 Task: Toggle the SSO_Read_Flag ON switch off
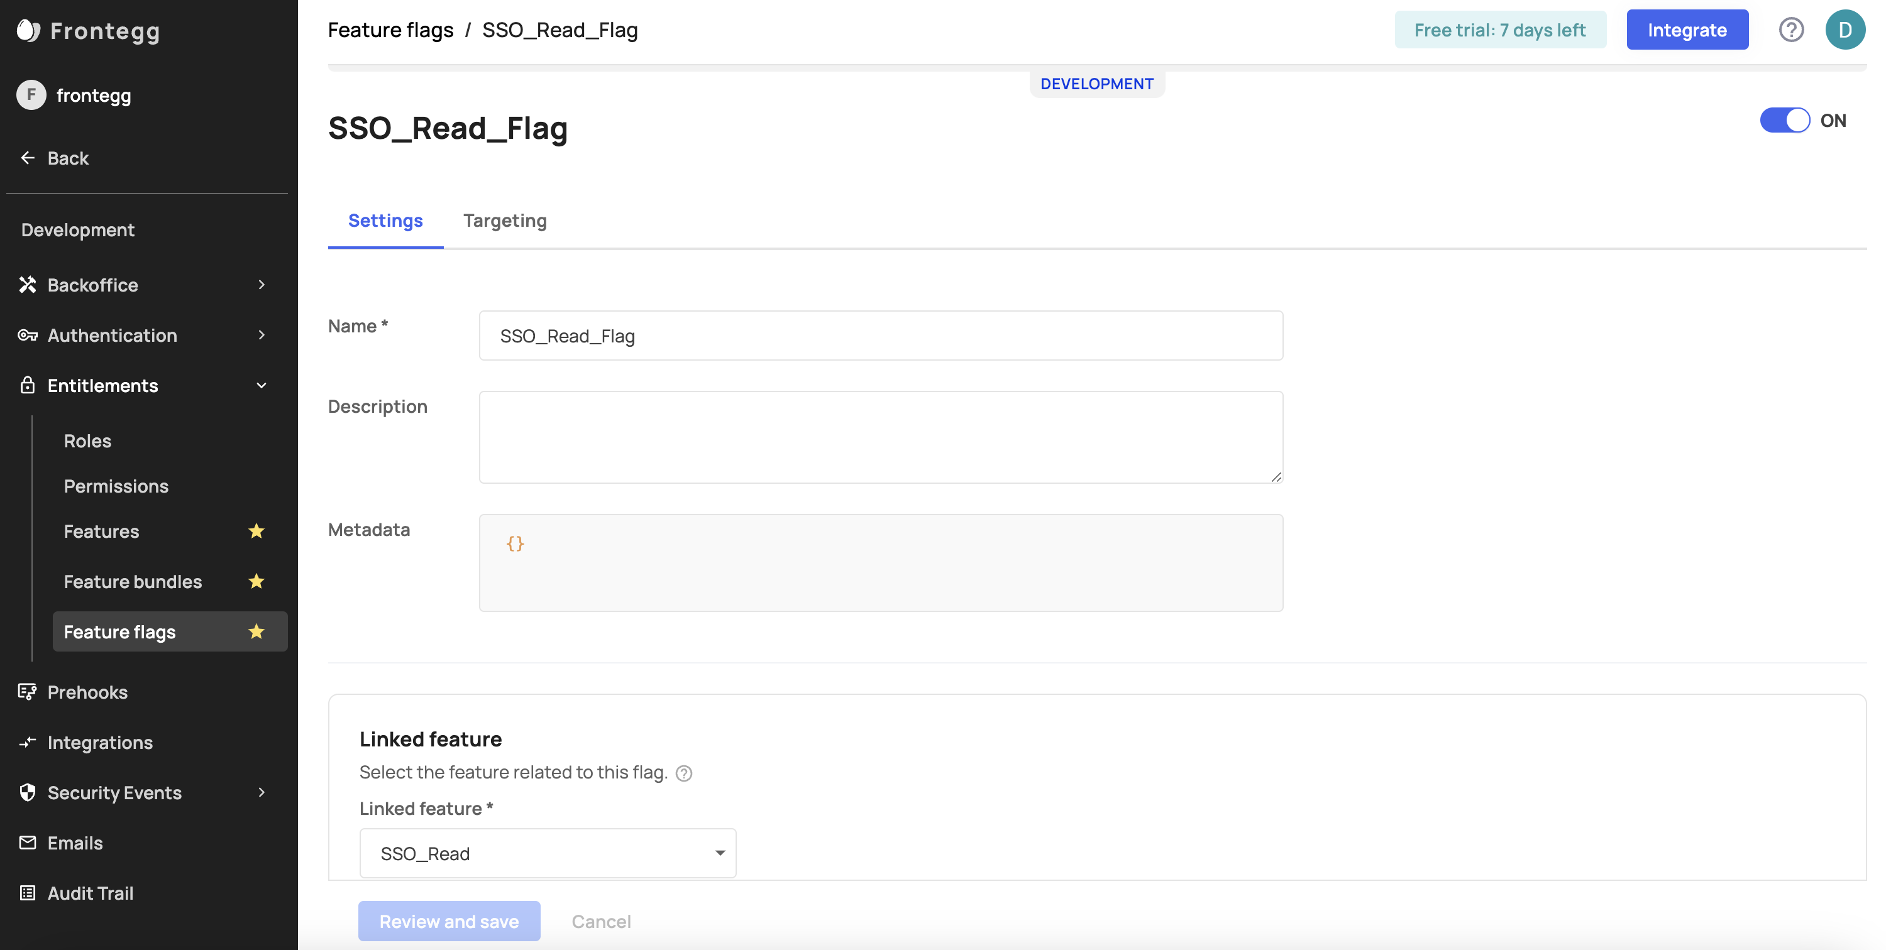click(1784, 120)
